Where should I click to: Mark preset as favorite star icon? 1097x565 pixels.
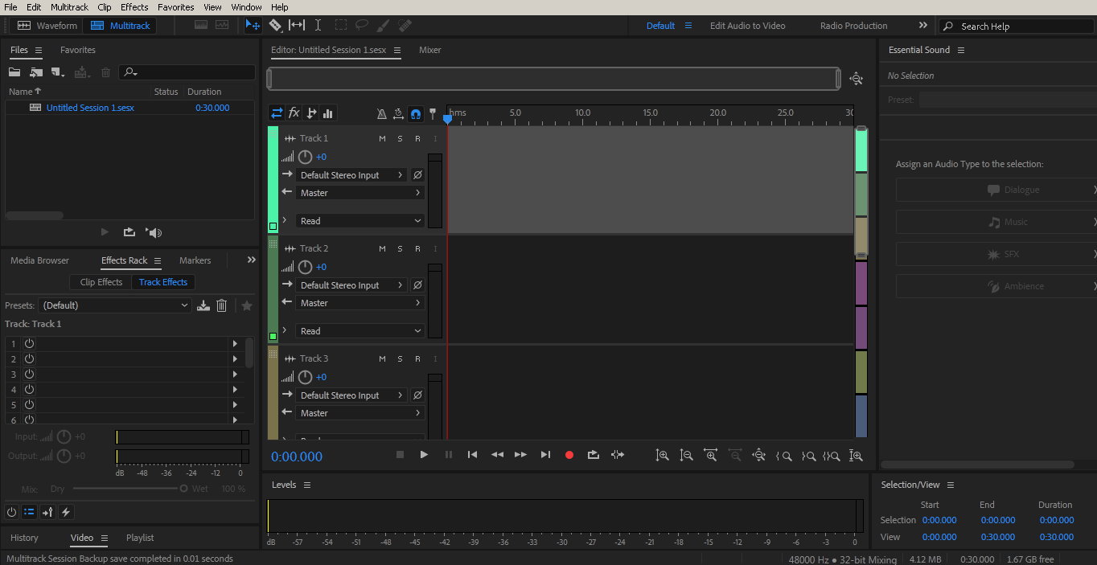tap(247, 305)
